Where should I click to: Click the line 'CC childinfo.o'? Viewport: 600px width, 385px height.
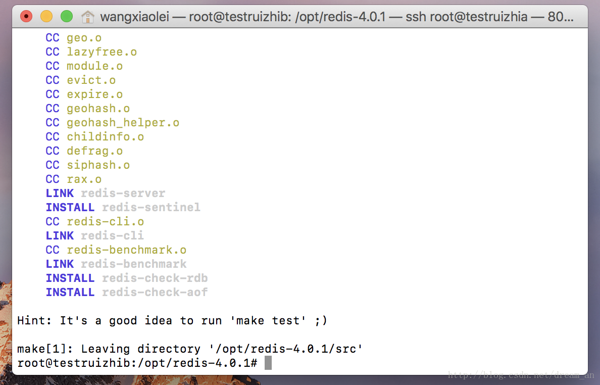click(94, 137)
